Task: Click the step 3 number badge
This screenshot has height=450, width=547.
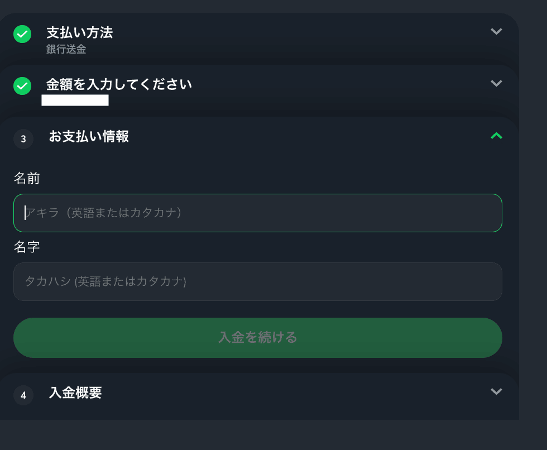Action: tap(23, 139)
